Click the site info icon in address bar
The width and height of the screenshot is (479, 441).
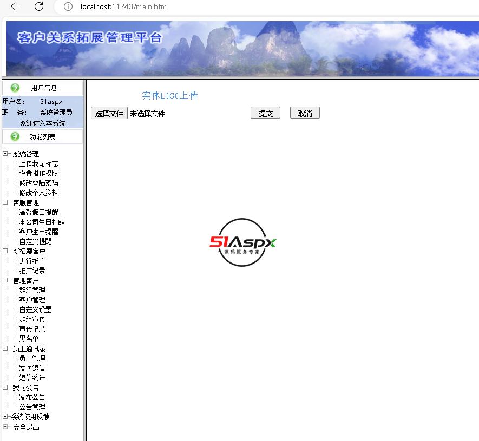68,6
